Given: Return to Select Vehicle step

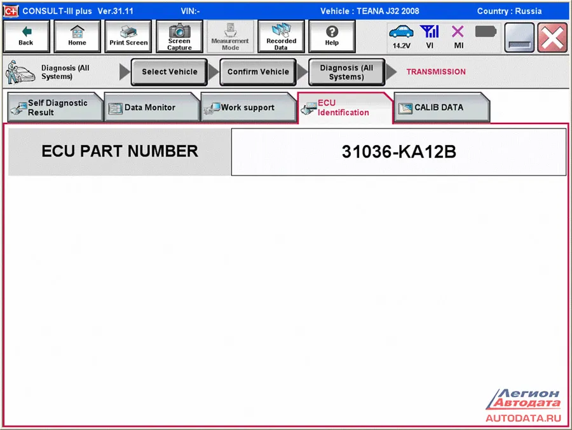Looking at the screenshot, I should (x=169, y=72).
